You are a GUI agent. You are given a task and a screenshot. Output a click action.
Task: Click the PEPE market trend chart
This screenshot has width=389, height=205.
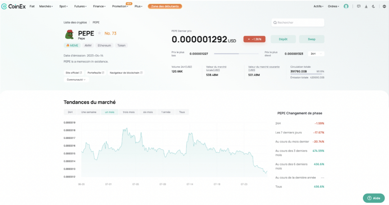coord(174,151)
